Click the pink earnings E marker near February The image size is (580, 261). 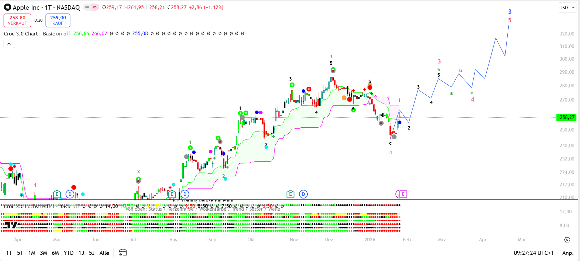coord(403,194)
